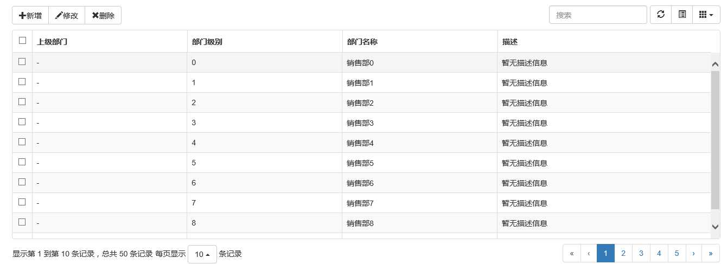Toggle the card view icon
Screen dimensions: 721x264
point(682,15)
